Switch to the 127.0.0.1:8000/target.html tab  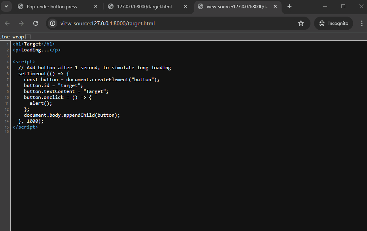[144, 7]
